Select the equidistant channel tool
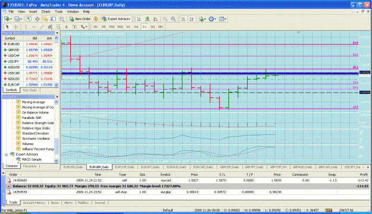 coord(50,27)
